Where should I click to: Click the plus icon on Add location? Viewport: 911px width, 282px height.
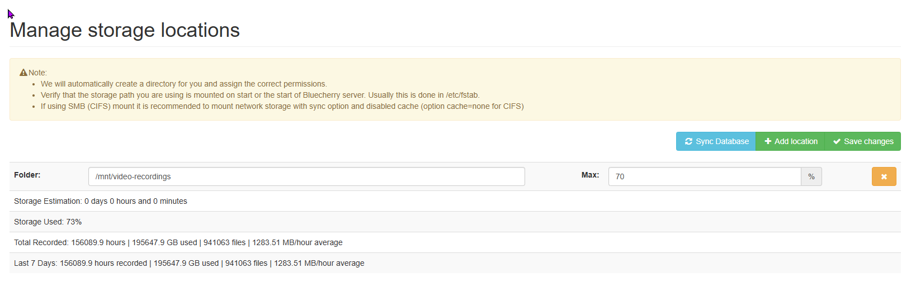[x=768, y=142]
